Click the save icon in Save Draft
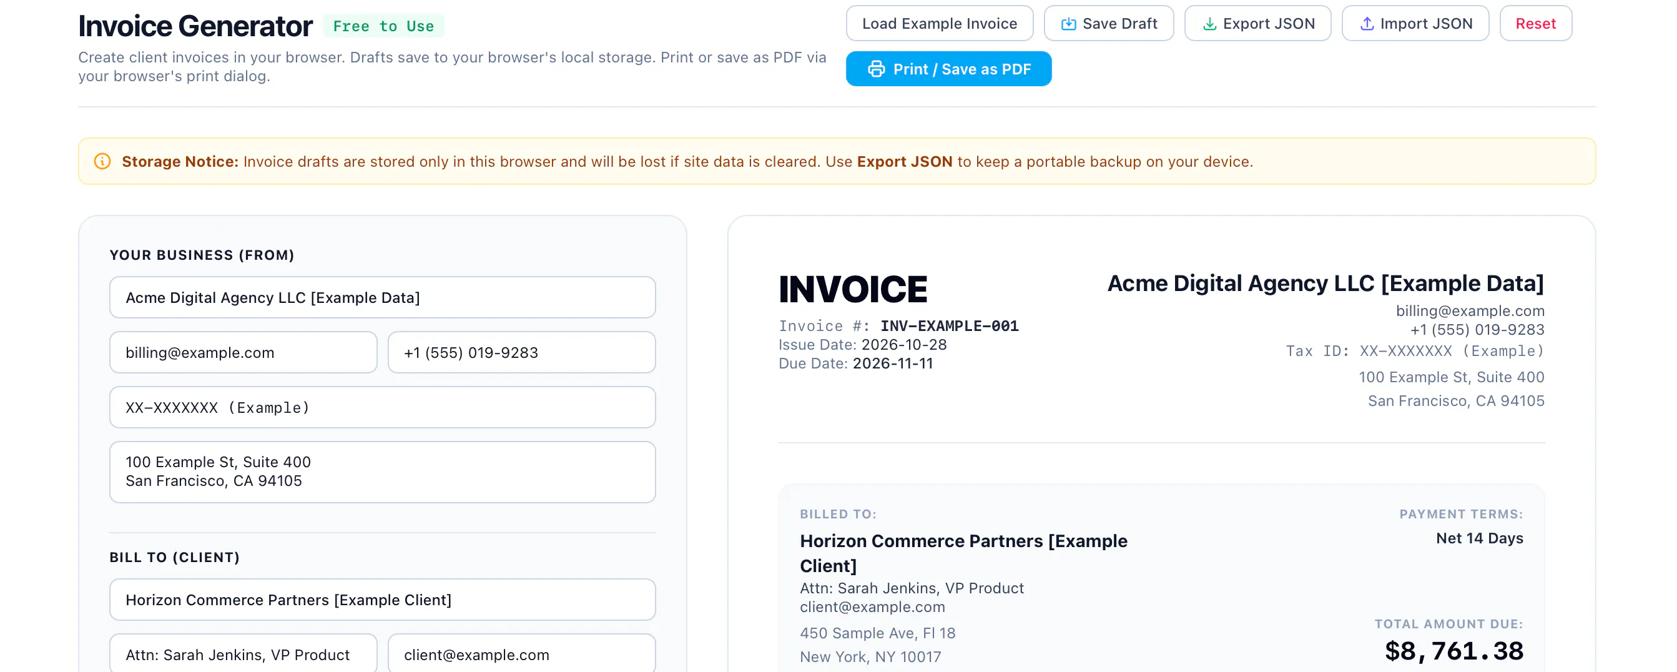 click(1068, 24)
